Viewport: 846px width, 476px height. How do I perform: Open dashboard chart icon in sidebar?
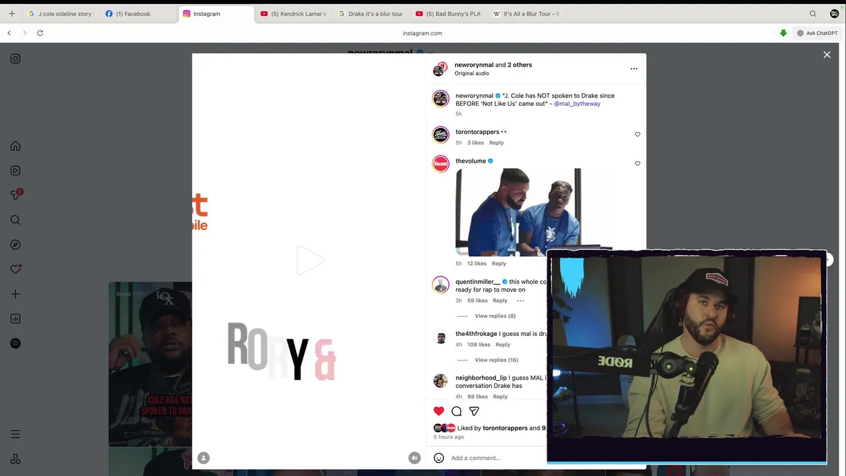15,319
